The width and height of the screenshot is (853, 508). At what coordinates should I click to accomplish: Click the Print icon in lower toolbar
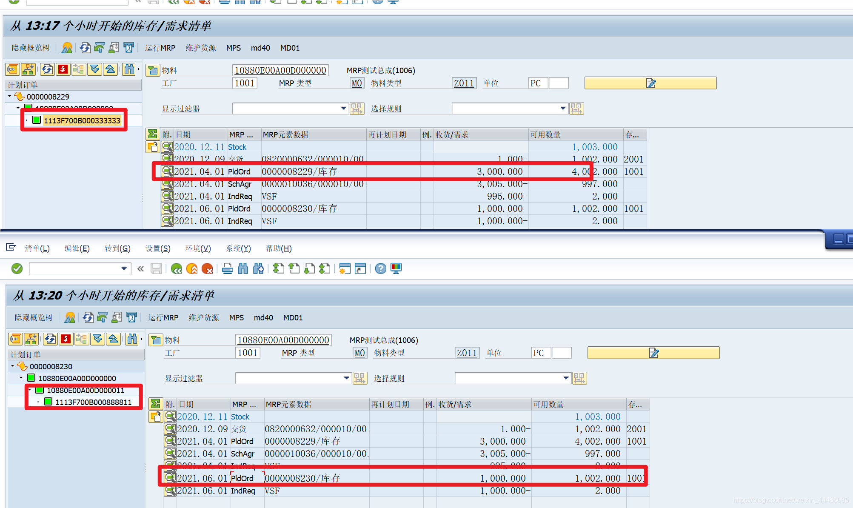click(228, 268)
